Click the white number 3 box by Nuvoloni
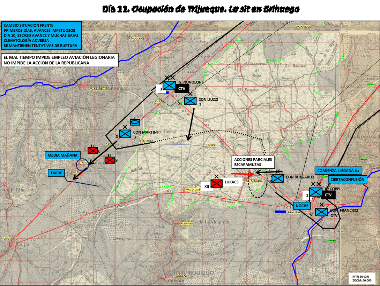380x286 pixels. tap(160, 89)
